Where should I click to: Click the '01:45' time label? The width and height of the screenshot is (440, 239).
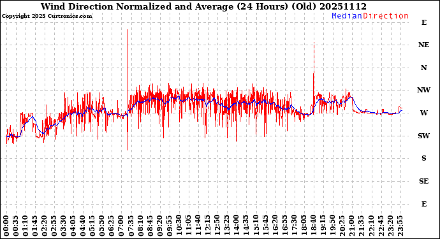pyautogui.click(x=35, y=226)
